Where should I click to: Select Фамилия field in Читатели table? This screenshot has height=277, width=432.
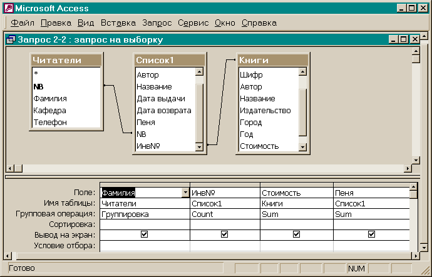66,98
